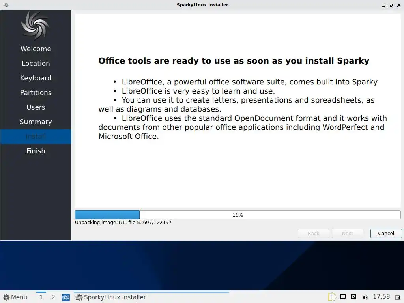Switch to workspace 1

click(41, 297)
